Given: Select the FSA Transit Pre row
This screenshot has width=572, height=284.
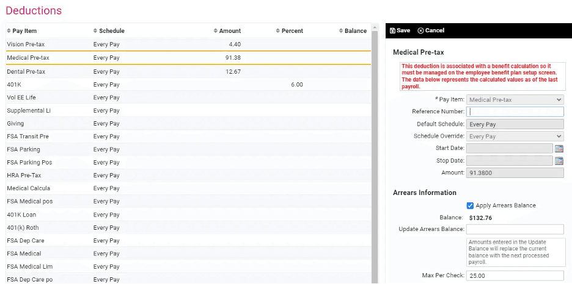Looking at the screenshot, I should [x=189, y=137].
